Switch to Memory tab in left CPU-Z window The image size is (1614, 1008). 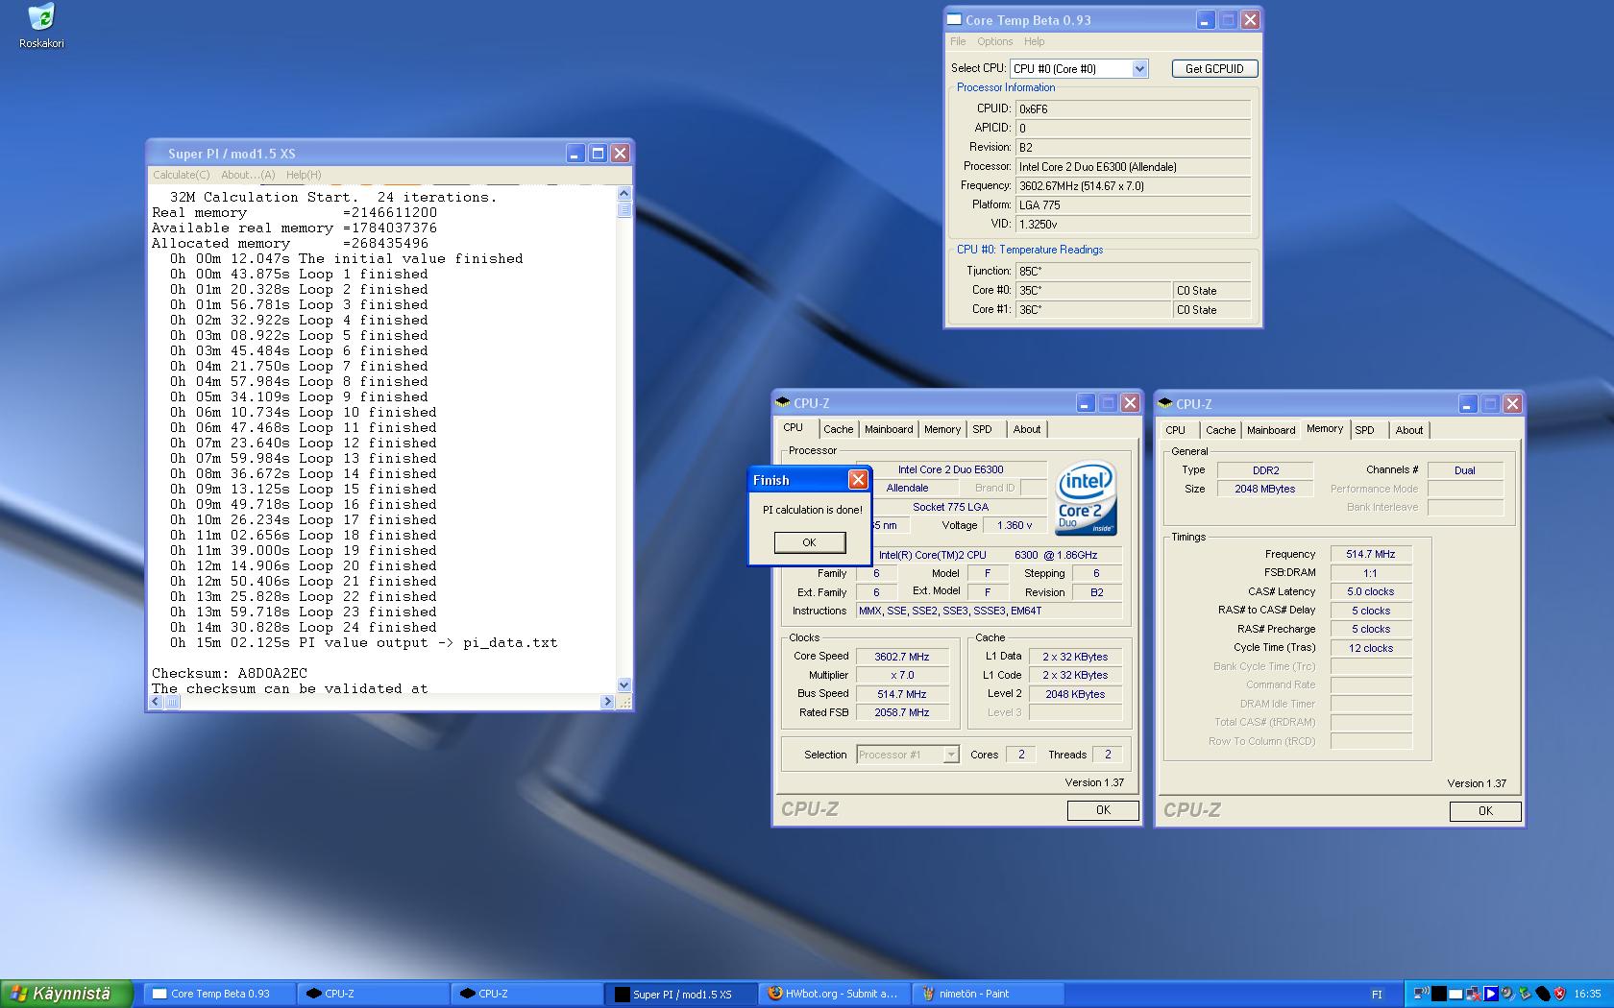point(942,429)
